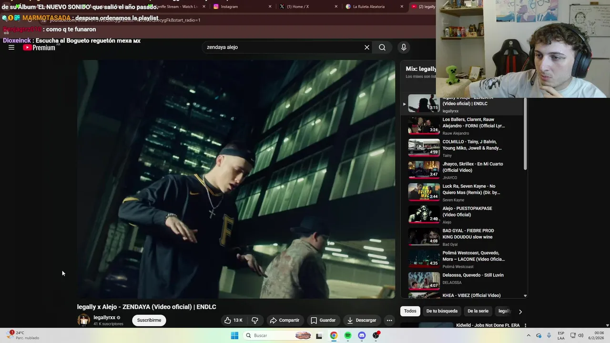Show more filter chips with the right arrow
Screen dimensions: 610x343
tap(520, 312)
